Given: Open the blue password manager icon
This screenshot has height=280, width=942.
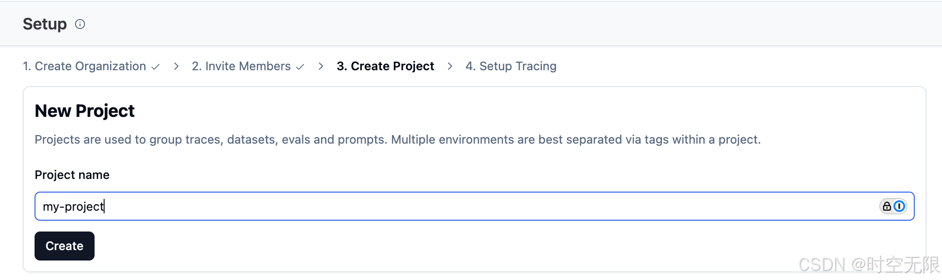Looking at the screenshot, I should coord(899,207).
